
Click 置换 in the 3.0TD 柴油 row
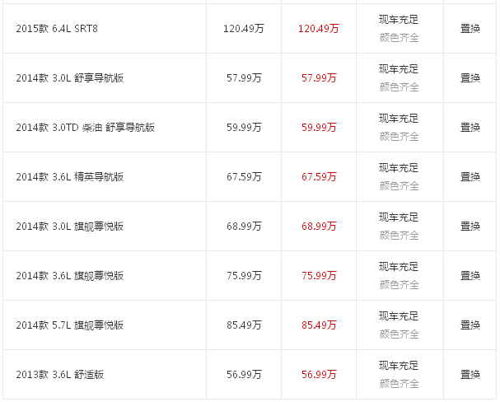click(x=470, y=128)
